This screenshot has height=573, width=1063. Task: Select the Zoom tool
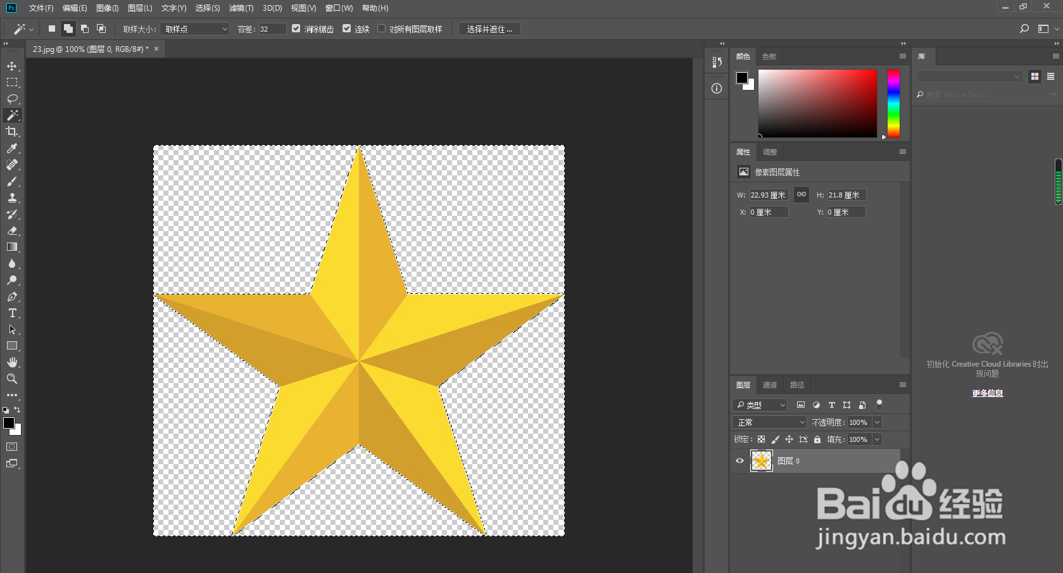point(12,379)
